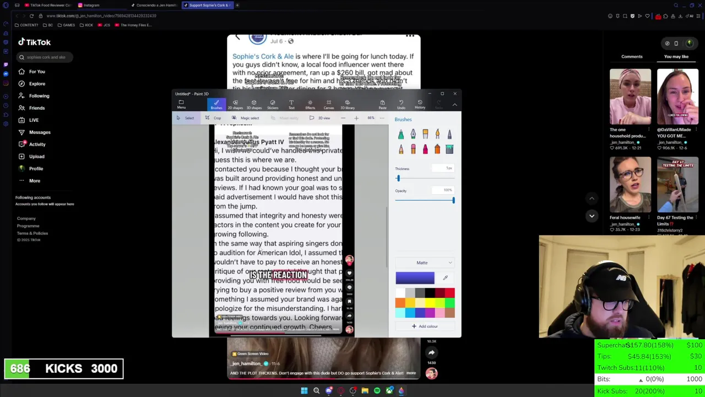Open the Effects panel
Screen dimensions: 705x397
[x=310, y=104]
